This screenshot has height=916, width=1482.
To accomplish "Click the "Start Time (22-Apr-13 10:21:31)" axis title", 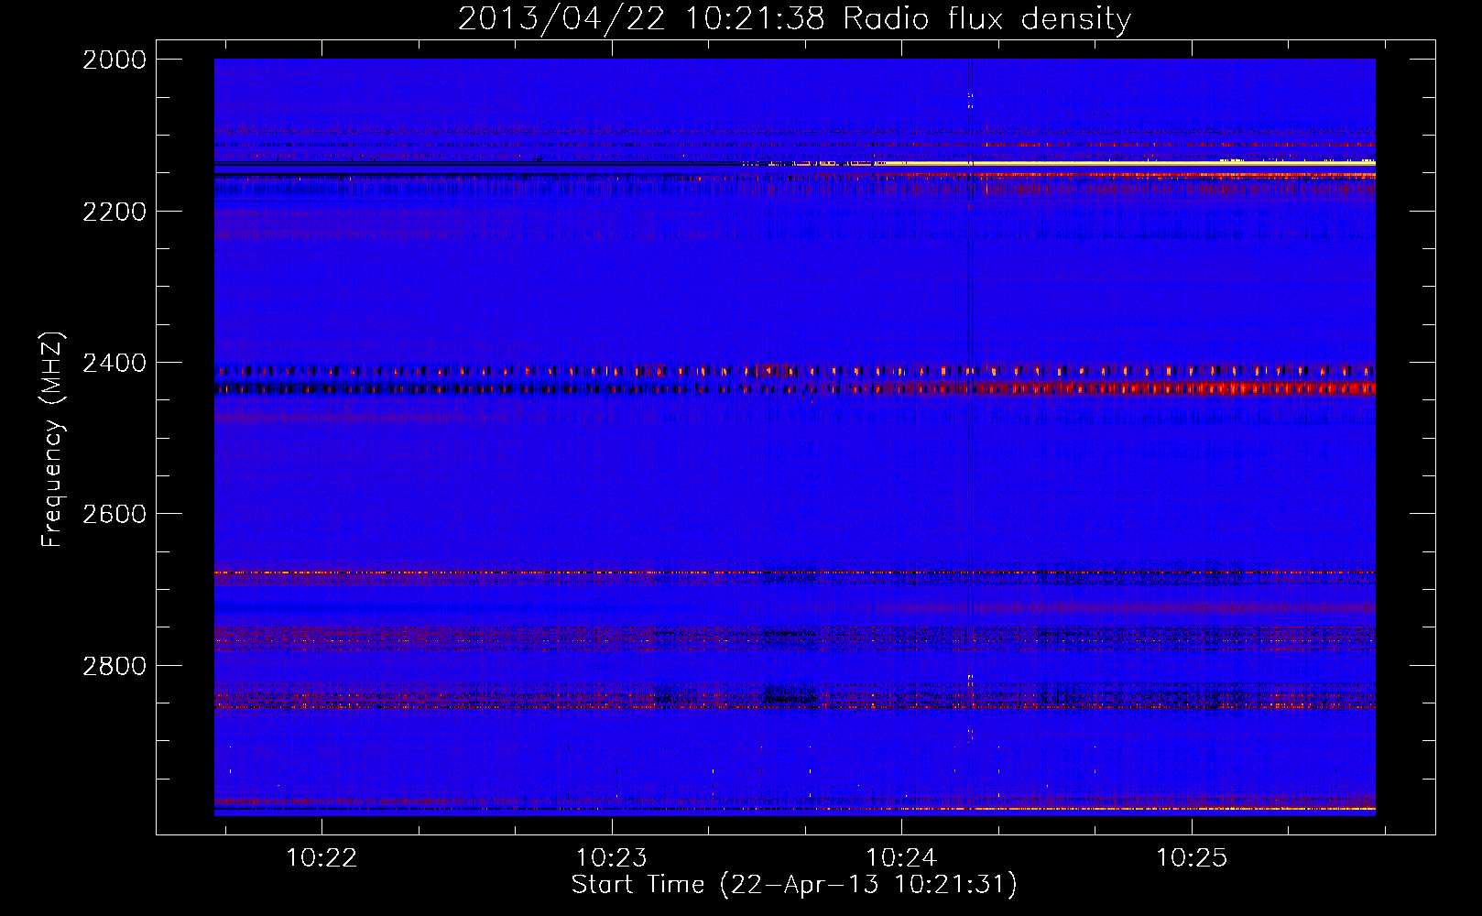I will tap(794, 885).
